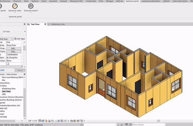Viewport: 193px width, 126px height.
Task: Click the Crop View icon
Action: (56, 121)
